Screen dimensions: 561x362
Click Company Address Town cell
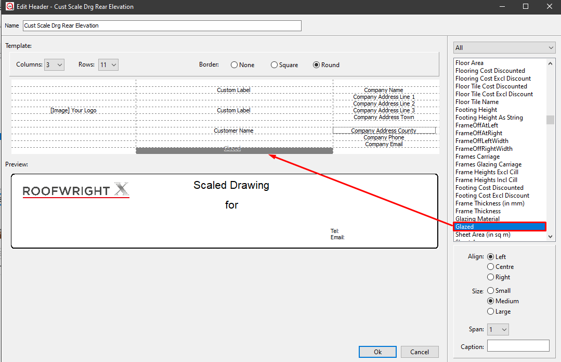384,117
